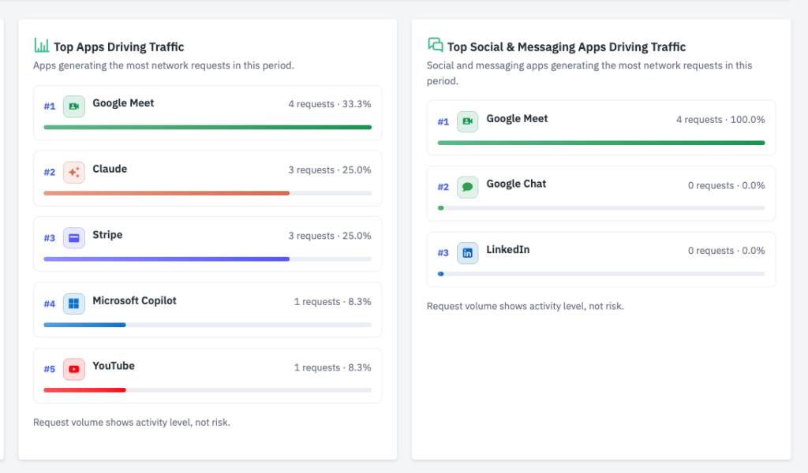The image size is (808, 473).
Task: Select the Claude app name
Action: (110, 169)
